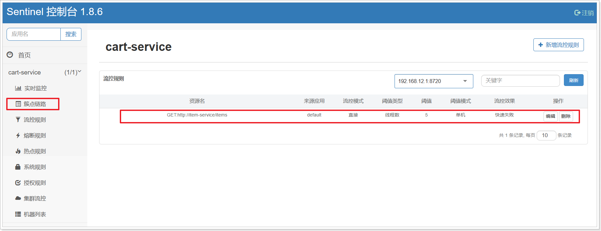Click the list icon for 机器列表
This screenshot has width=601, height=231.
point(18,214)
